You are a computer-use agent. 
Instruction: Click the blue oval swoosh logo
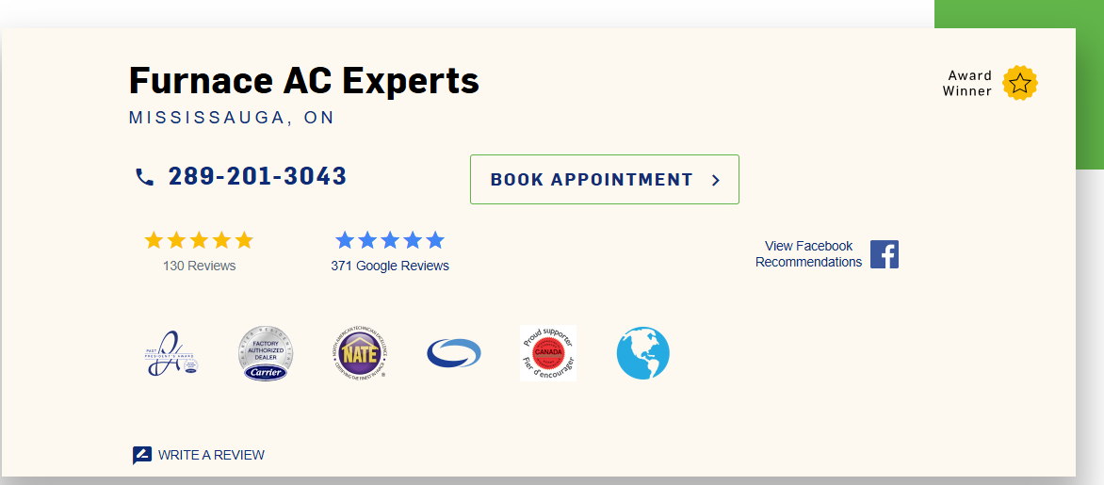pos(454,354)
